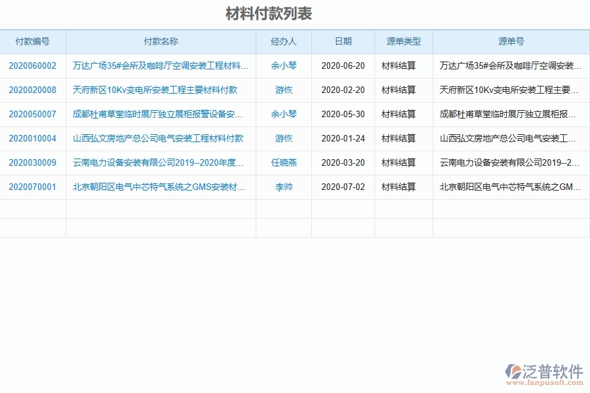Open payment record 2020030009
Image resolution: width=590 pixels, height=393 pixels.
pyautogui.click(x=33, y=163)
